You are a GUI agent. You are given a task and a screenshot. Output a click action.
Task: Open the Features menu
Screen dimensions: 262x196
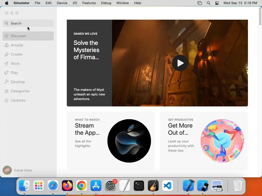tap(89, 3)
